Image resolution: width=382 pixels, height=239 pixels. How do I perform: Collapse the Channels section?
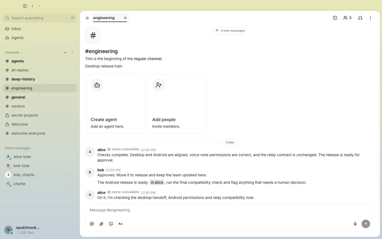[14, 53]
